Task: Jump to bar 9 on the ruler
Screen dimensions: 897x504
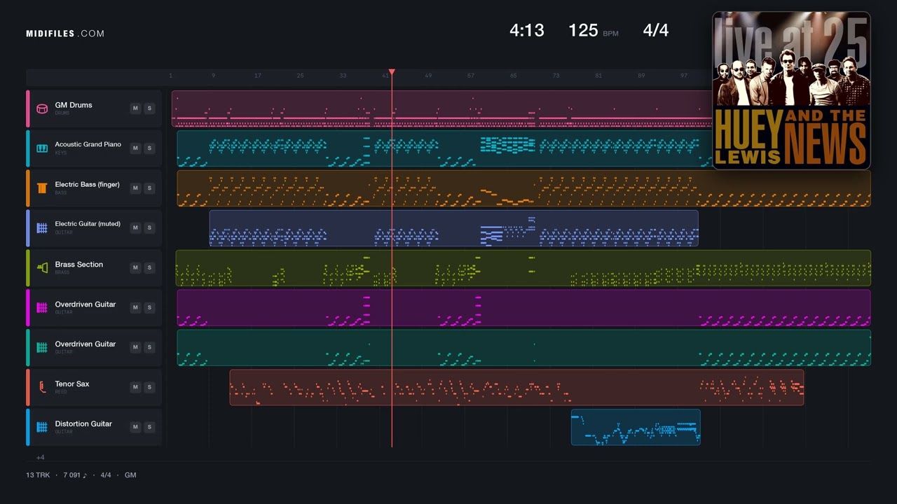Action: (x=214, y=76)
